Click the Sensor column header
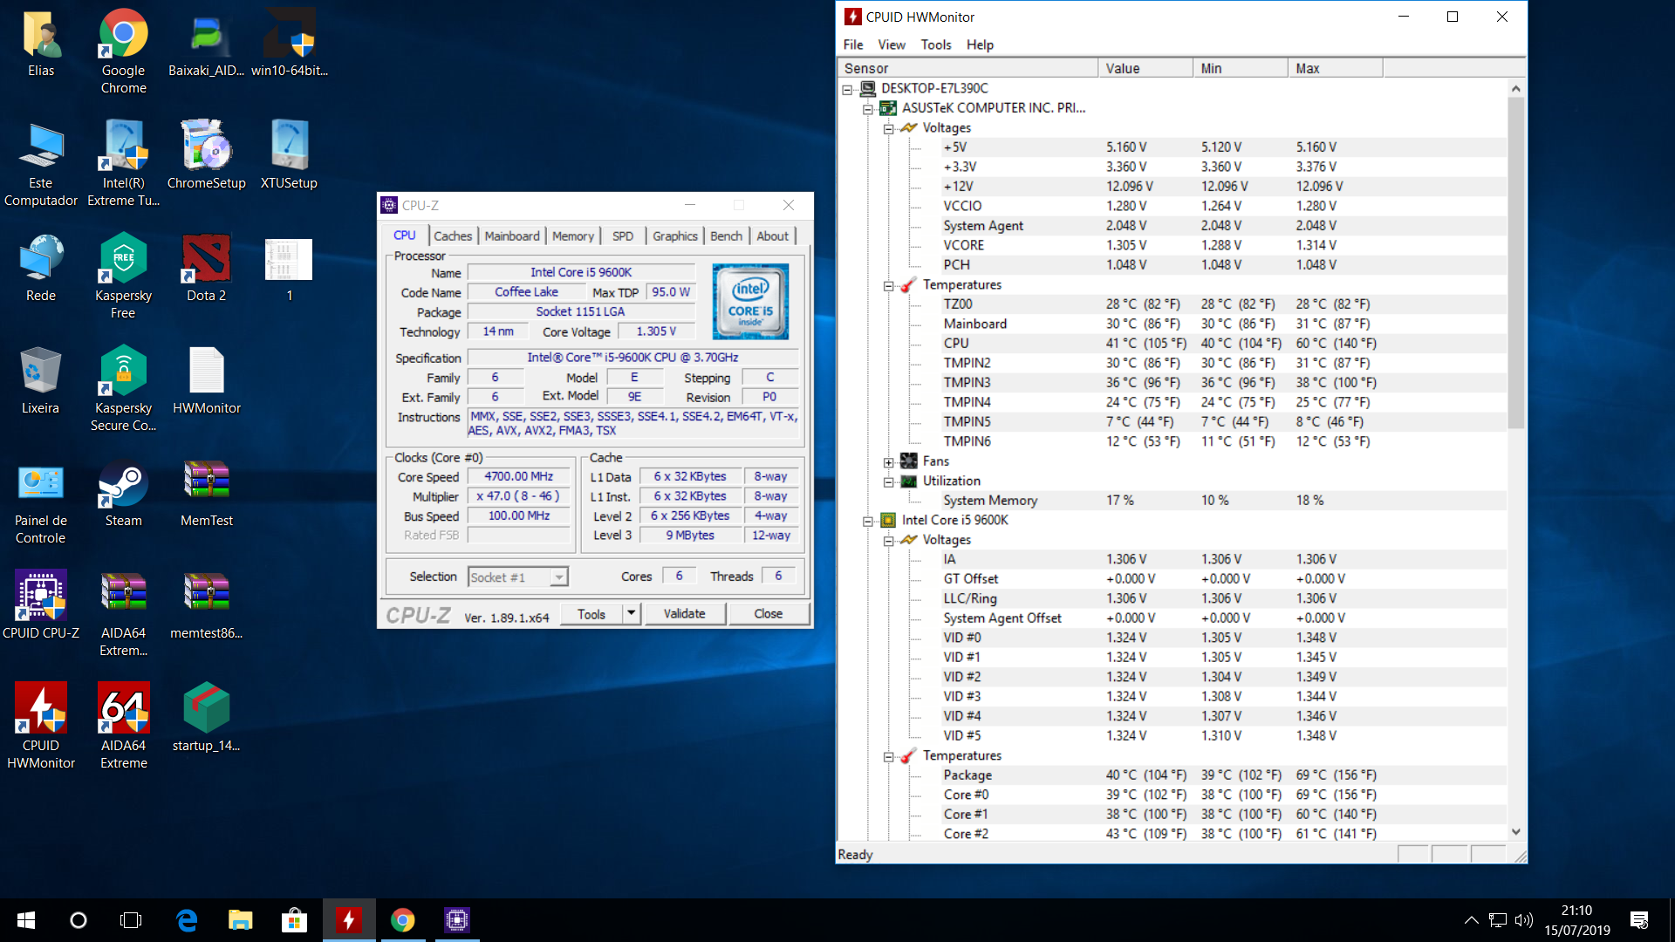Screen dimensions: 1675x942 tap(967, 68)
